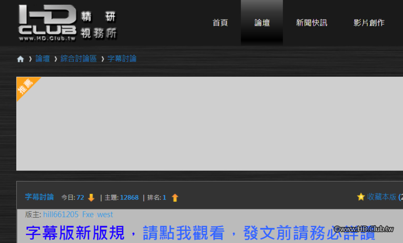This screenshot has width=403, height=243.
Task: Go to 影片創作 section
Action: pyautogui.click(x=369, y=23)
